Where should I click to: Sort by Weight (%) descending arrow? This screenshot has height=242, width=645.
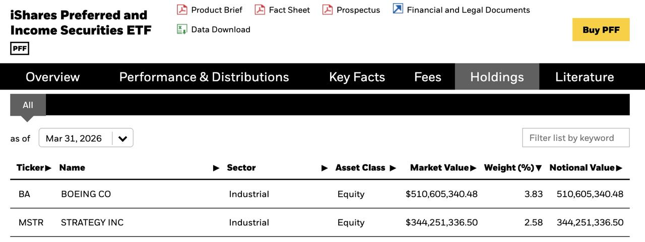[539, 168]
